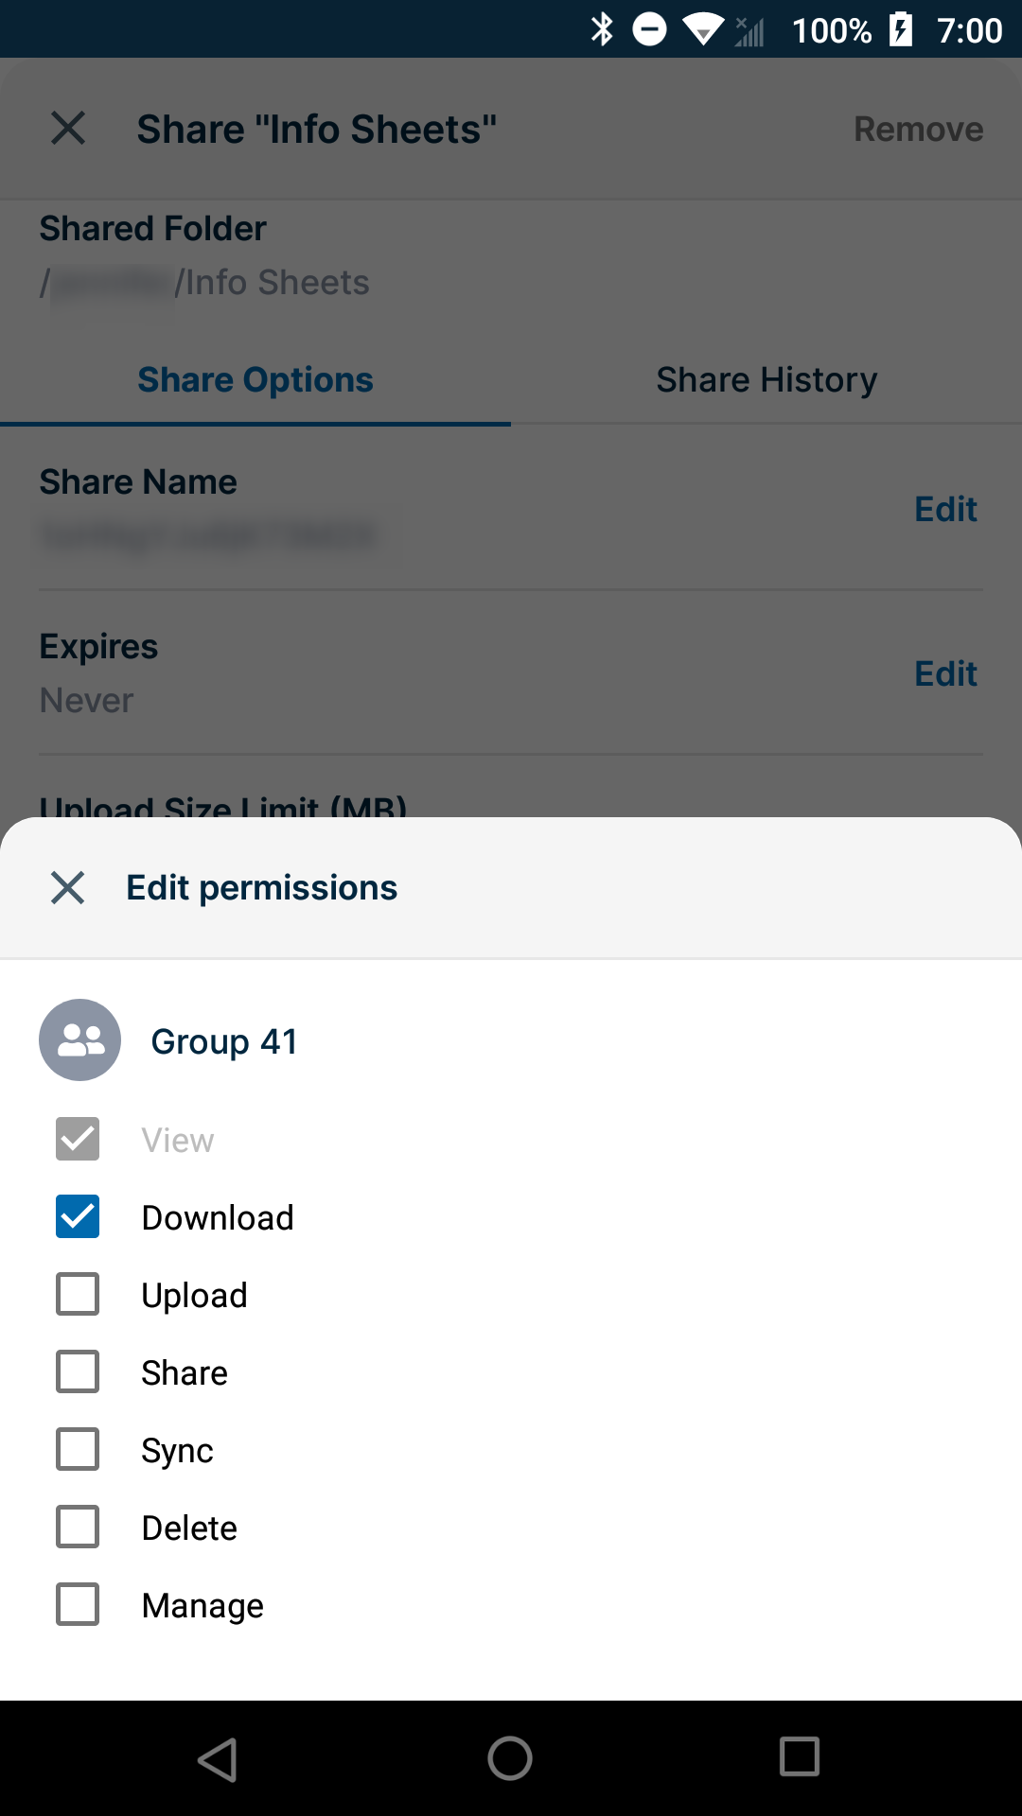Image resolution: width=1022 pixels, height=1816 pixels.
Task: Tap Remove to delete the share
Action: pyautogui.click(x=918, y=129)
